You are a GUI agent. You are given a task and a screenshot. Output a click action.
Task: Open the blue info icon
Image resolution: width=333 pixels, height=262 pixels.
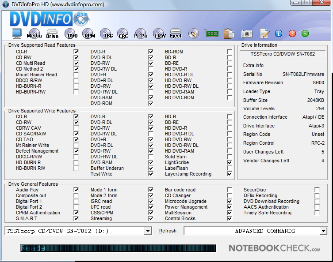click(x=279, y=34)
